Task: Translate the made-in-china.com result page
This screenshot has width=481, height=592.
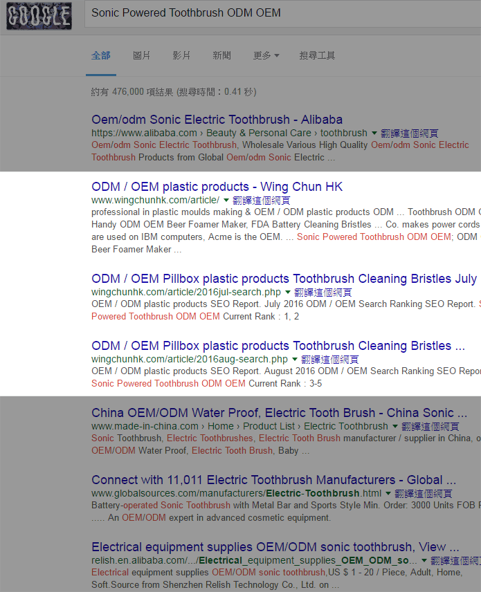Action: [430, 427]
